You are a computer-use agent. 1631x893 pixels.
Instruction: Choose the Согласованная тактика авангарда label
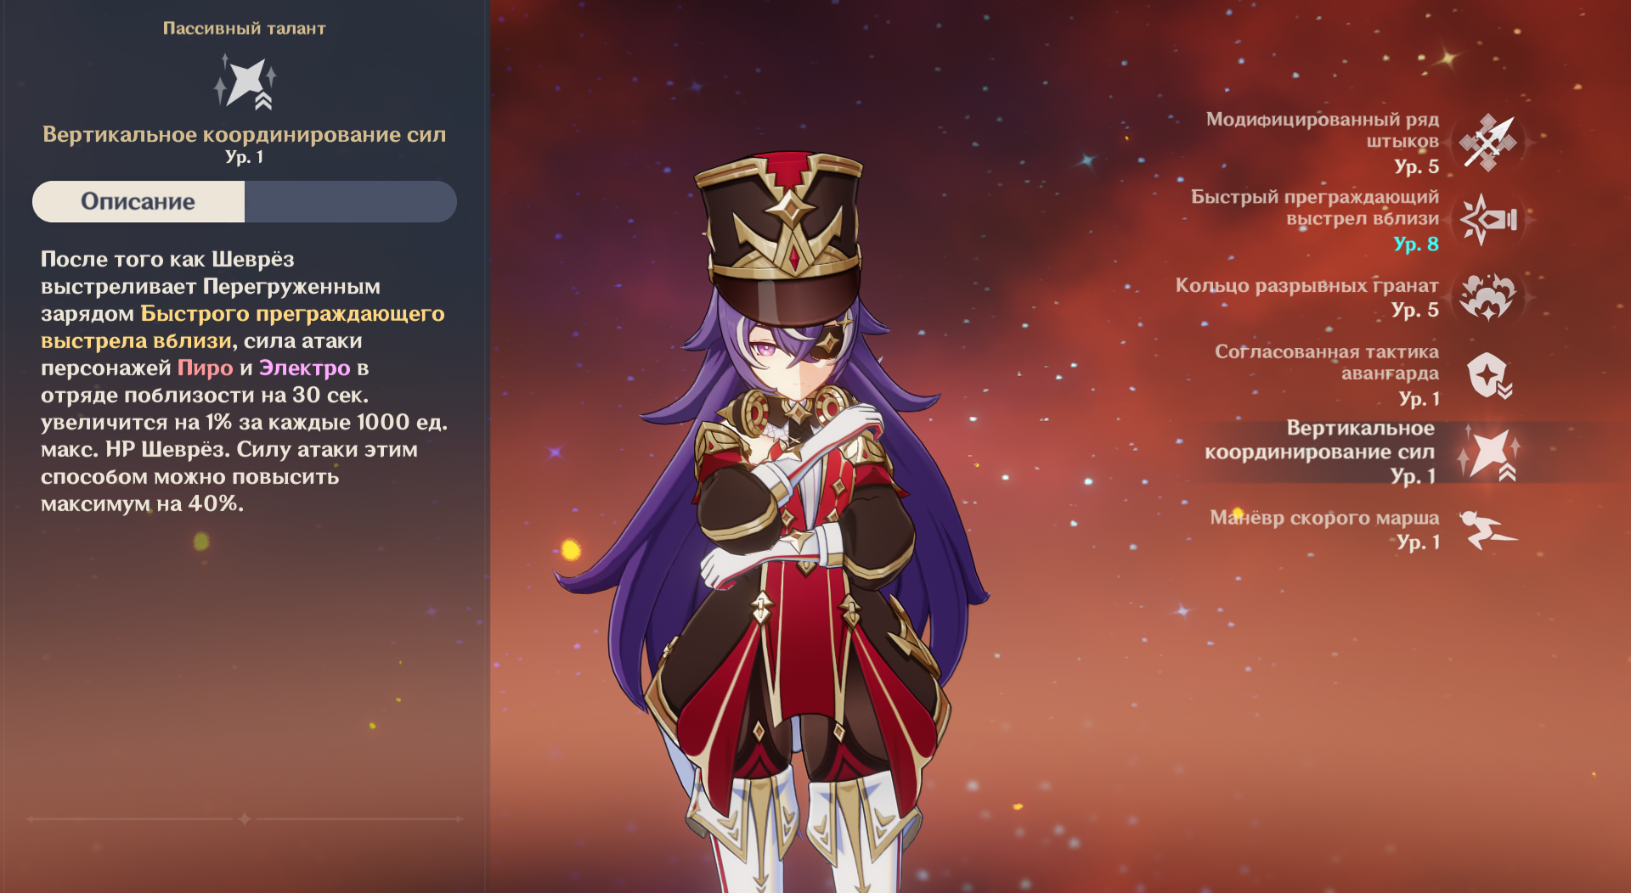click(1327, 362)
